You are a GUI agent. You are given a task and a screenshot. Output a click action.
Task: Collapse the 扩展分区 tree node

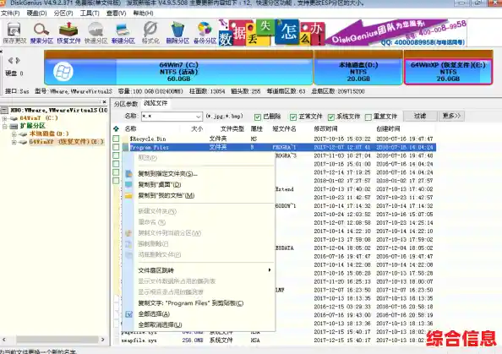point(5,126)
